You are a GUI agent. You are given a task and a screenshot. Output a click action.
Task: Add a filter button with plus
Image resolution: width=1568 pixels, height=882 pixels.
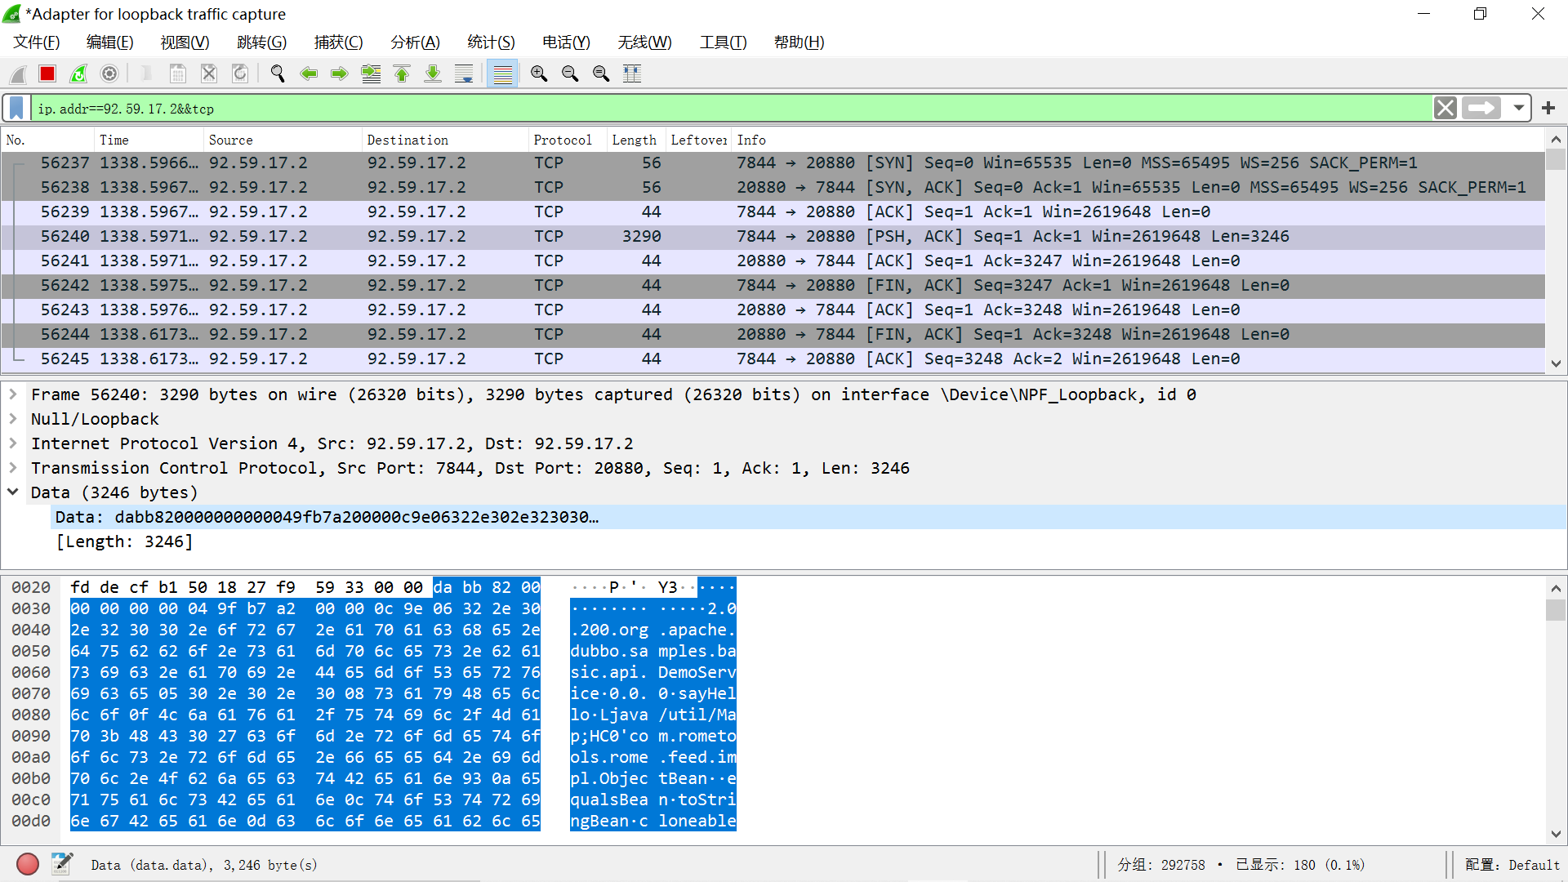tap(1548, 108)
